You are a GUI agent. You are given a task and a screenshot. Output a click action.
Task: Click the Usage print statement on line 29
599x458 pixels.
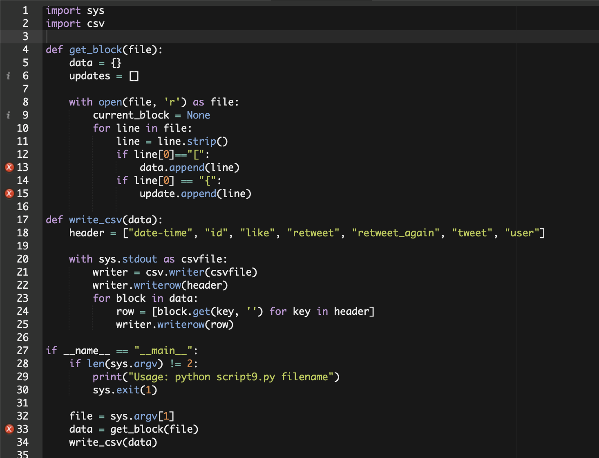point(212,377)
